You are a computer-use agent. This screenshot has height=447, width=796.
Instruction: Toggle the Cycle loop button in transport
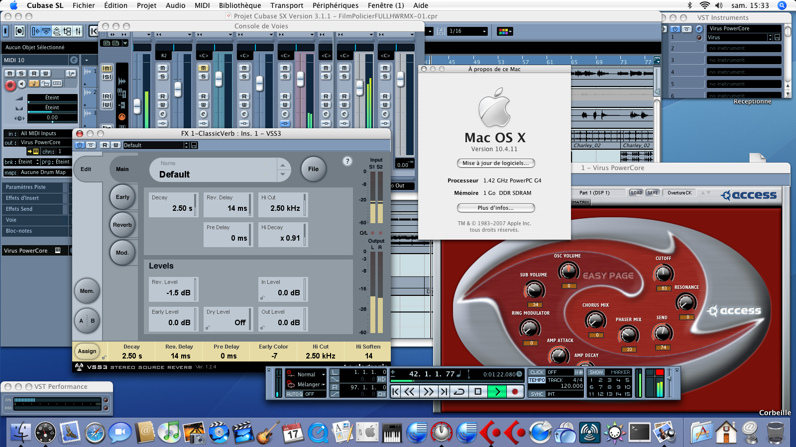pos(459,392)
